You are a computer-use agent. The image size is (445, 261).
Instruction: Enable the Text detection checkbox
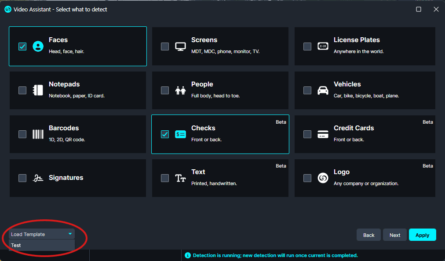coord(165,178)
